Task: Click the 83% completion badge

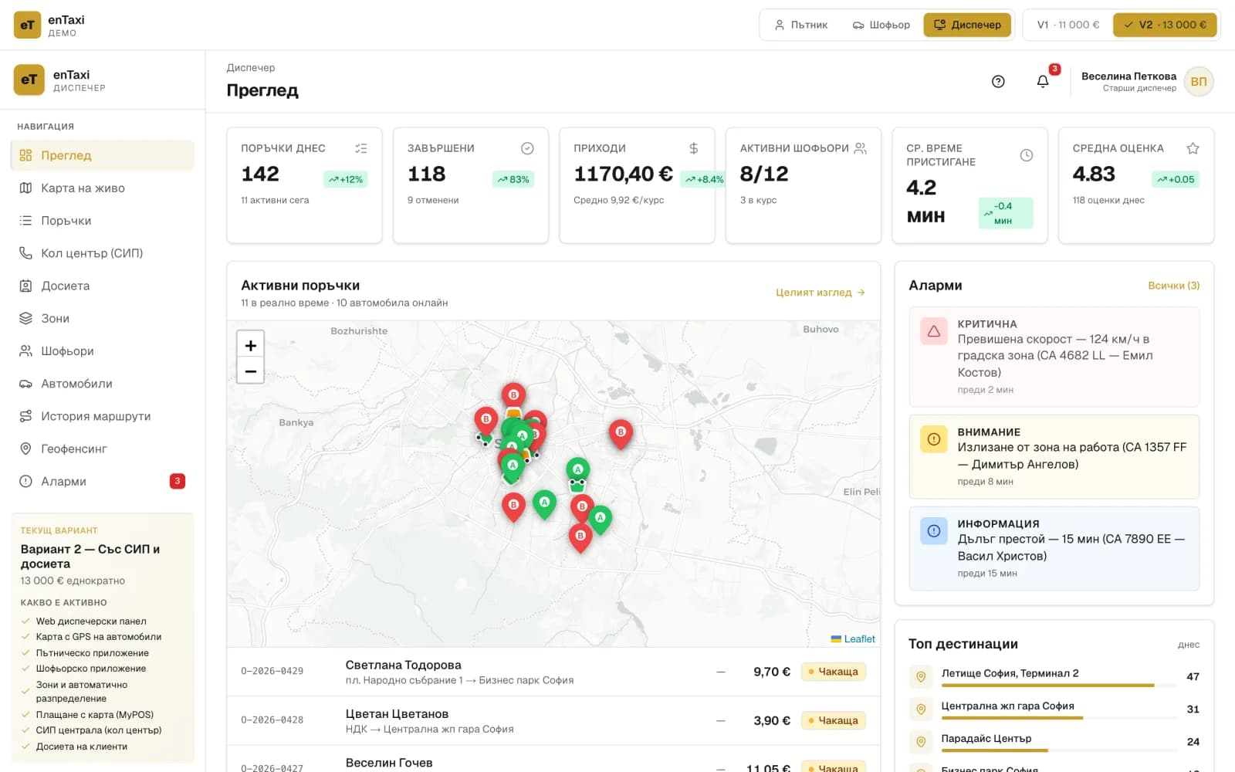Action: point(513,179)
